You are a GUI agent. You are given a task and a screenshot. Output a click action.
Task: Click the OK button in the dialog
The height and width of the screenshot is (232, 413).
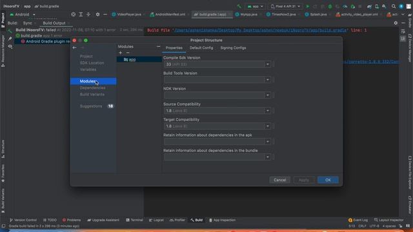[x=328, y=180]
